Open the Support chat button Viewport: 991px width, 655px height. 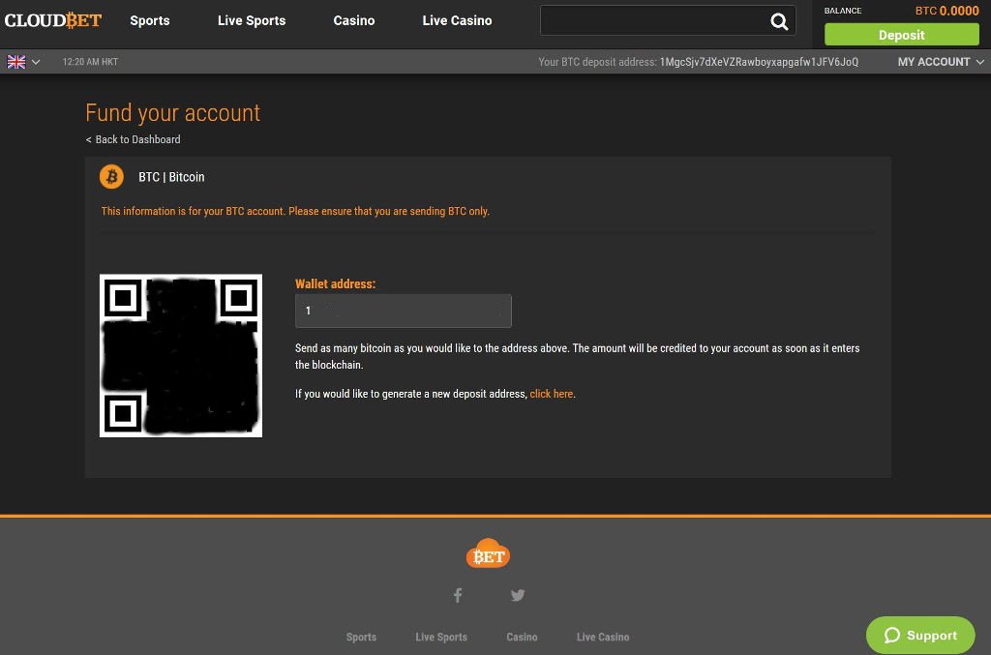click(x=920, y=636)
